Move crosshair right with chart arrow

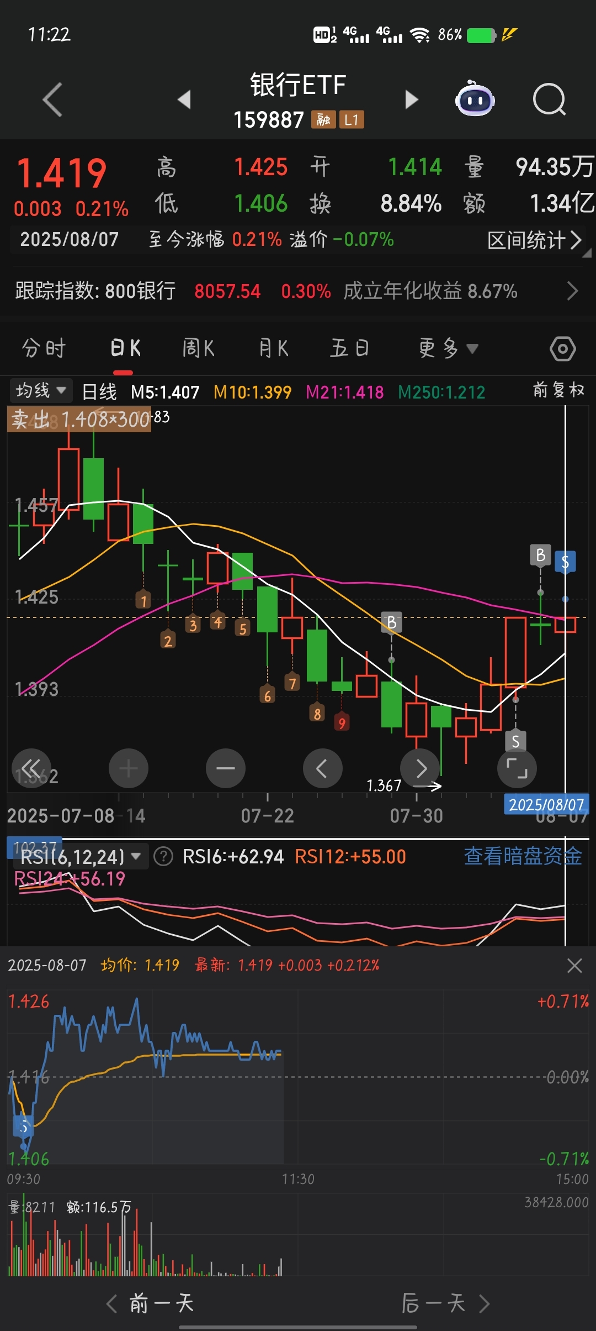coord(420,768)
